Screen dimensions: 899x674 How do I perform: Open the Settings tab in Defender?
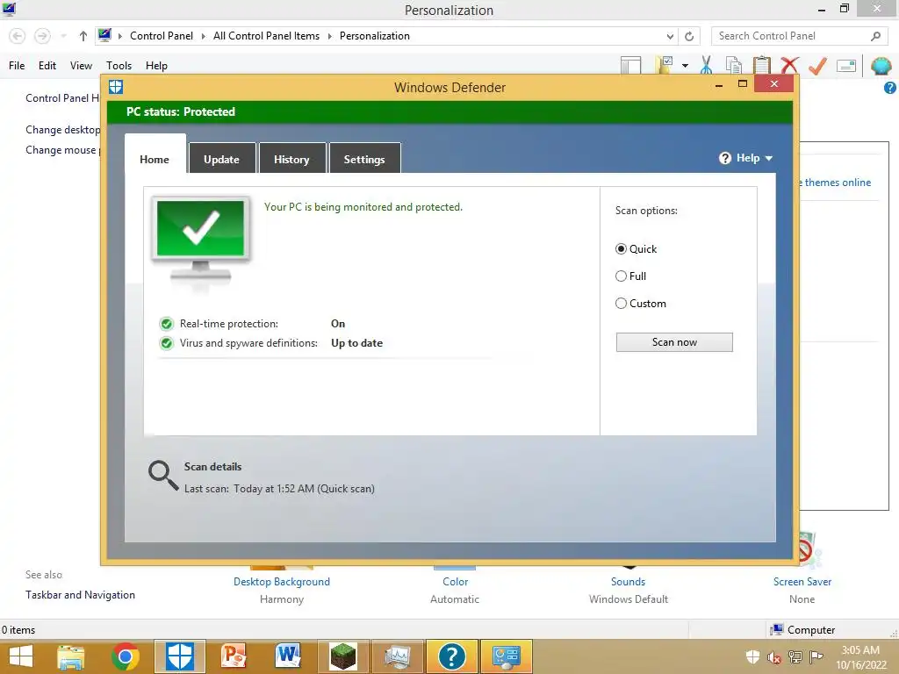pyautogui.click(x=364, y=159)
